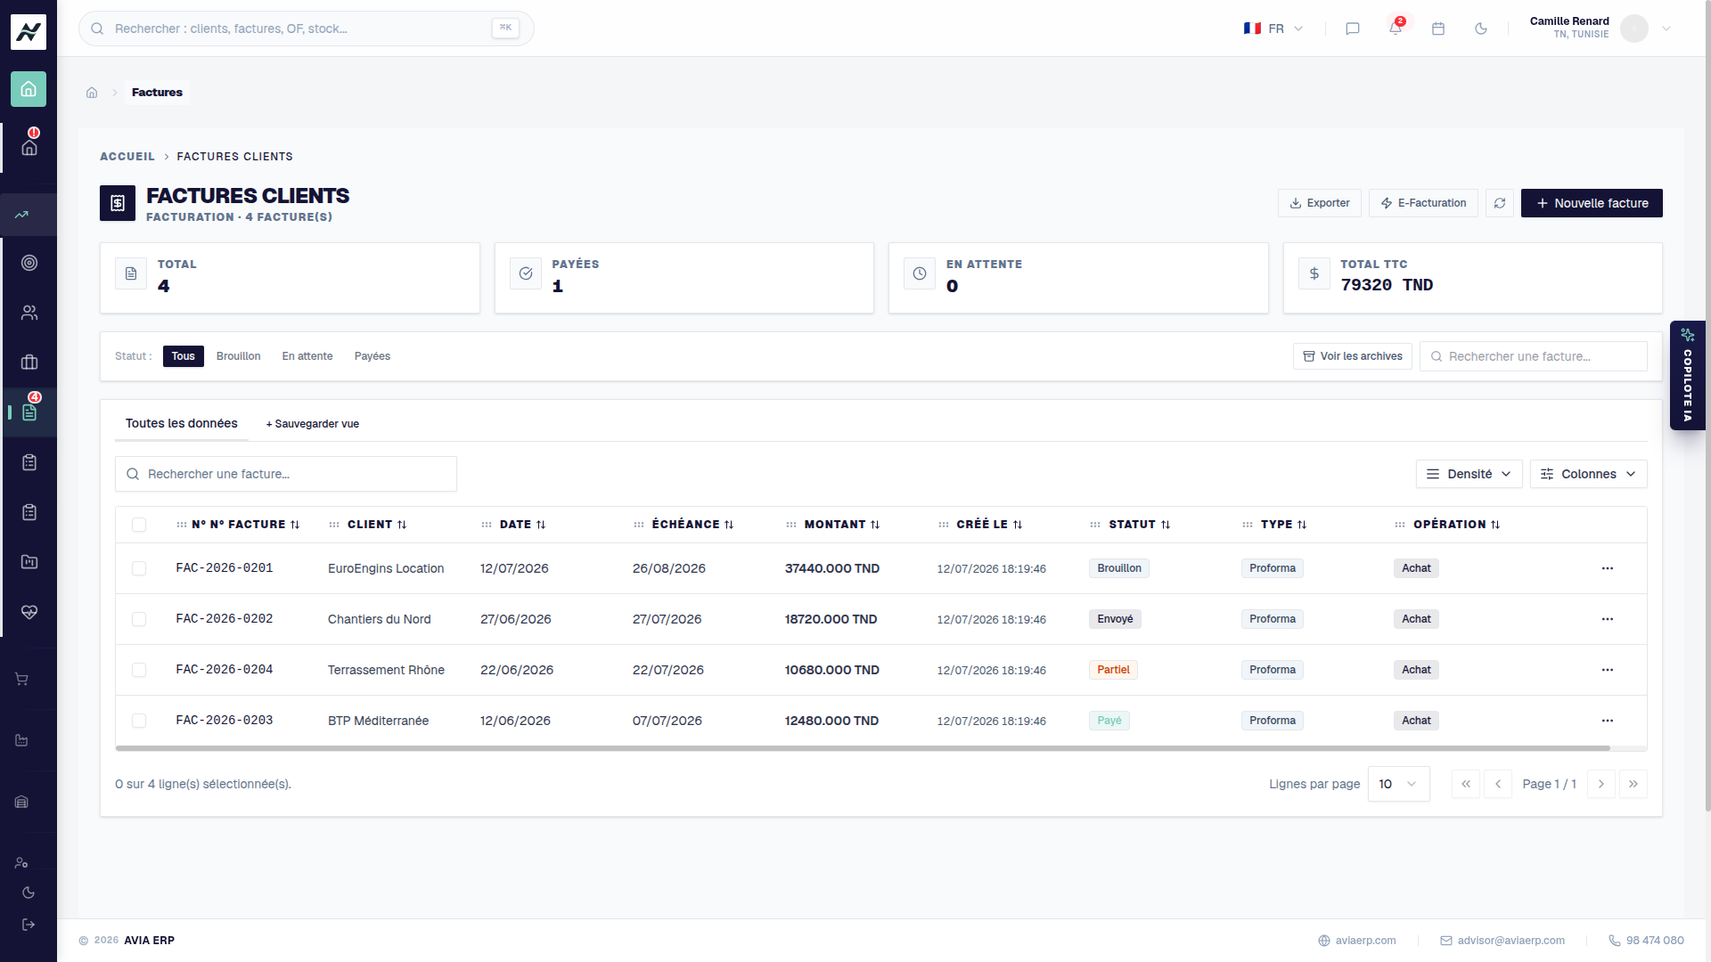
Task: Open the notifications bell icon
Action: click(x=1396, y=29)
